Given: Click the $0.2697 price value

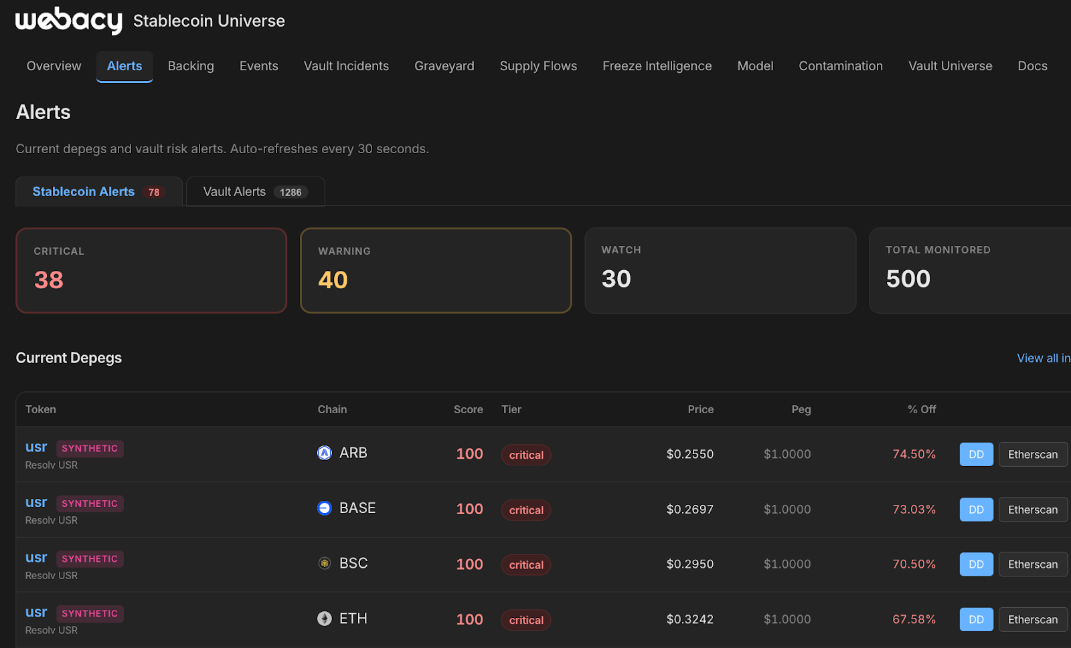Looking at the screenshot, I should (x=690, y=510).
